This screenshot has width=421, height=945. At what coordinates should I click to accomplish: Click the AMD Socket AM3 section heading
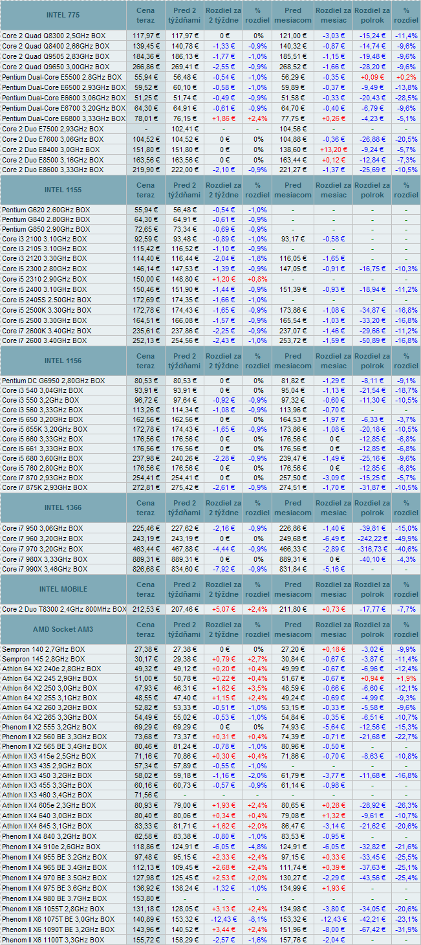click(x=63, y=630)
